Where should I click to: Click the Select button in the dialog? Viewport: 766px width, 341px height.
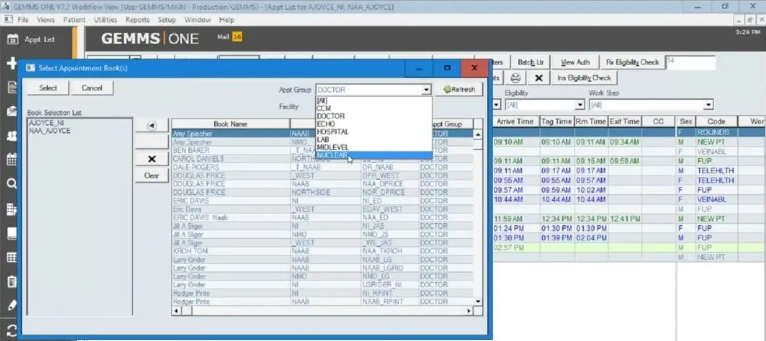click(48, 88)
